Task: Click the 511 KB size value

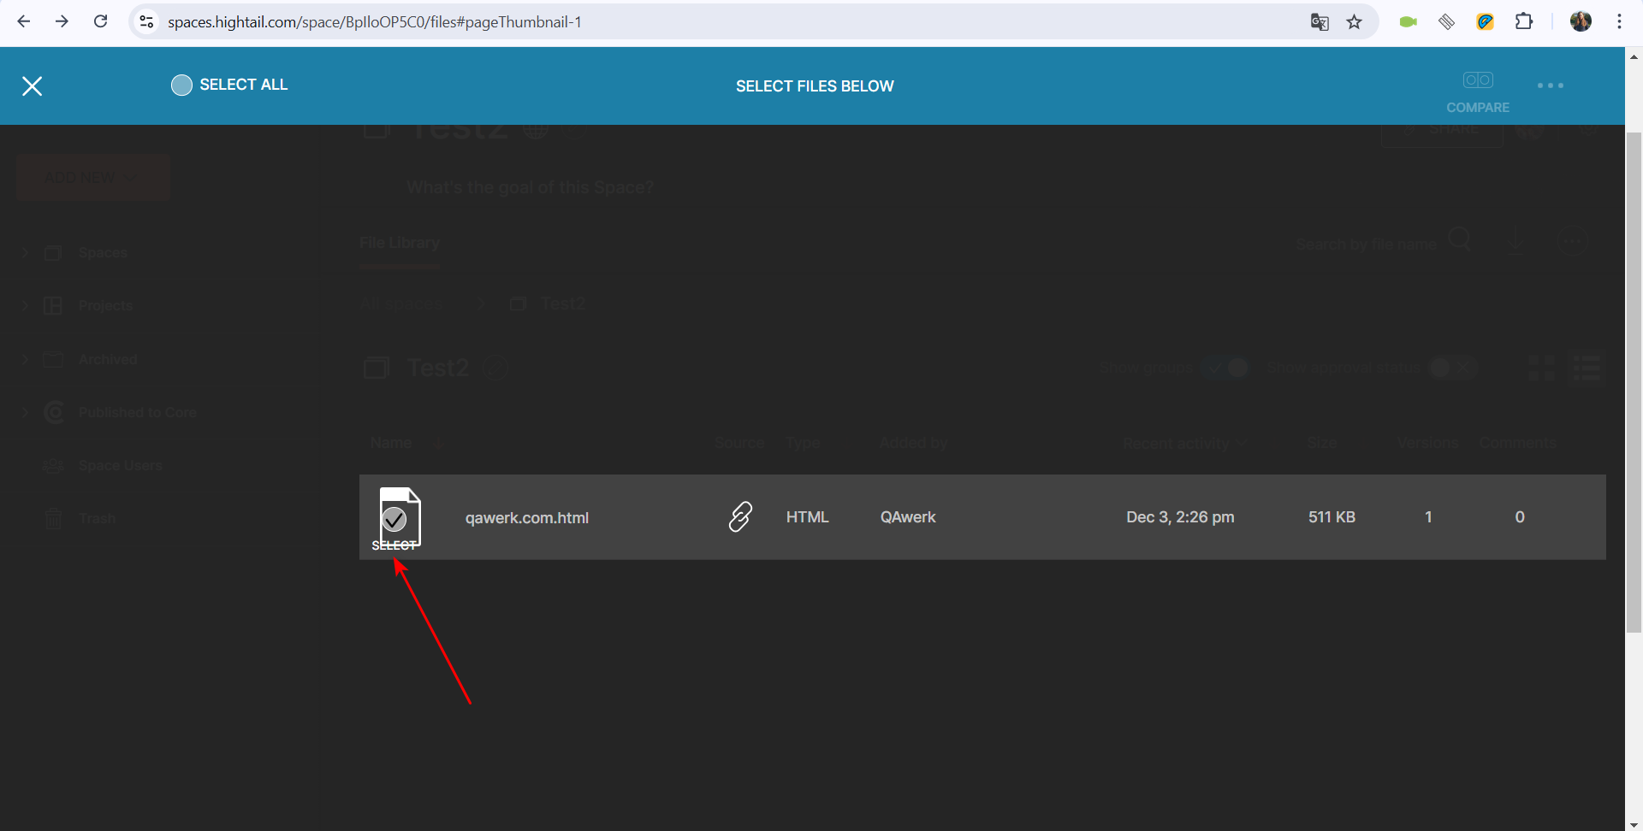Action: point(1332,517)
